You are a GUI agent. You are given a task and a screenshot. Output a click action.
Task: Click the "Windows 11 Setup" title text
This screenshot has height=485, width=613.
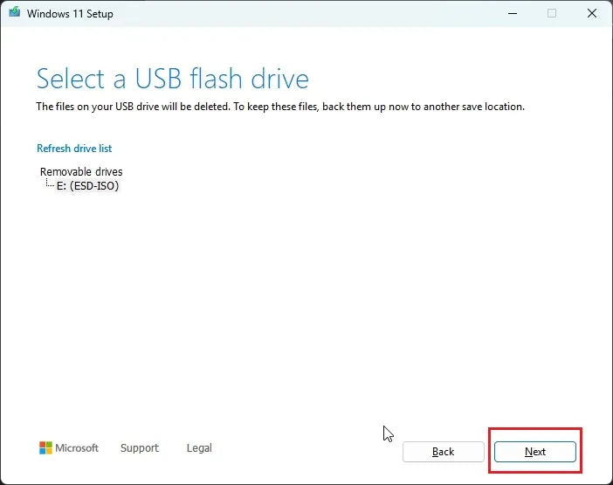click(x=70, y=13)
